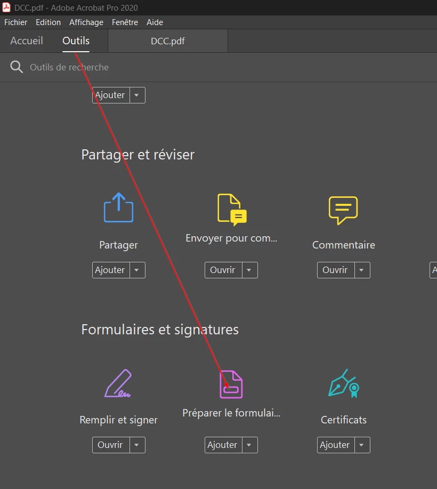Open the Certificats fountain pen icon

(344, 383)
